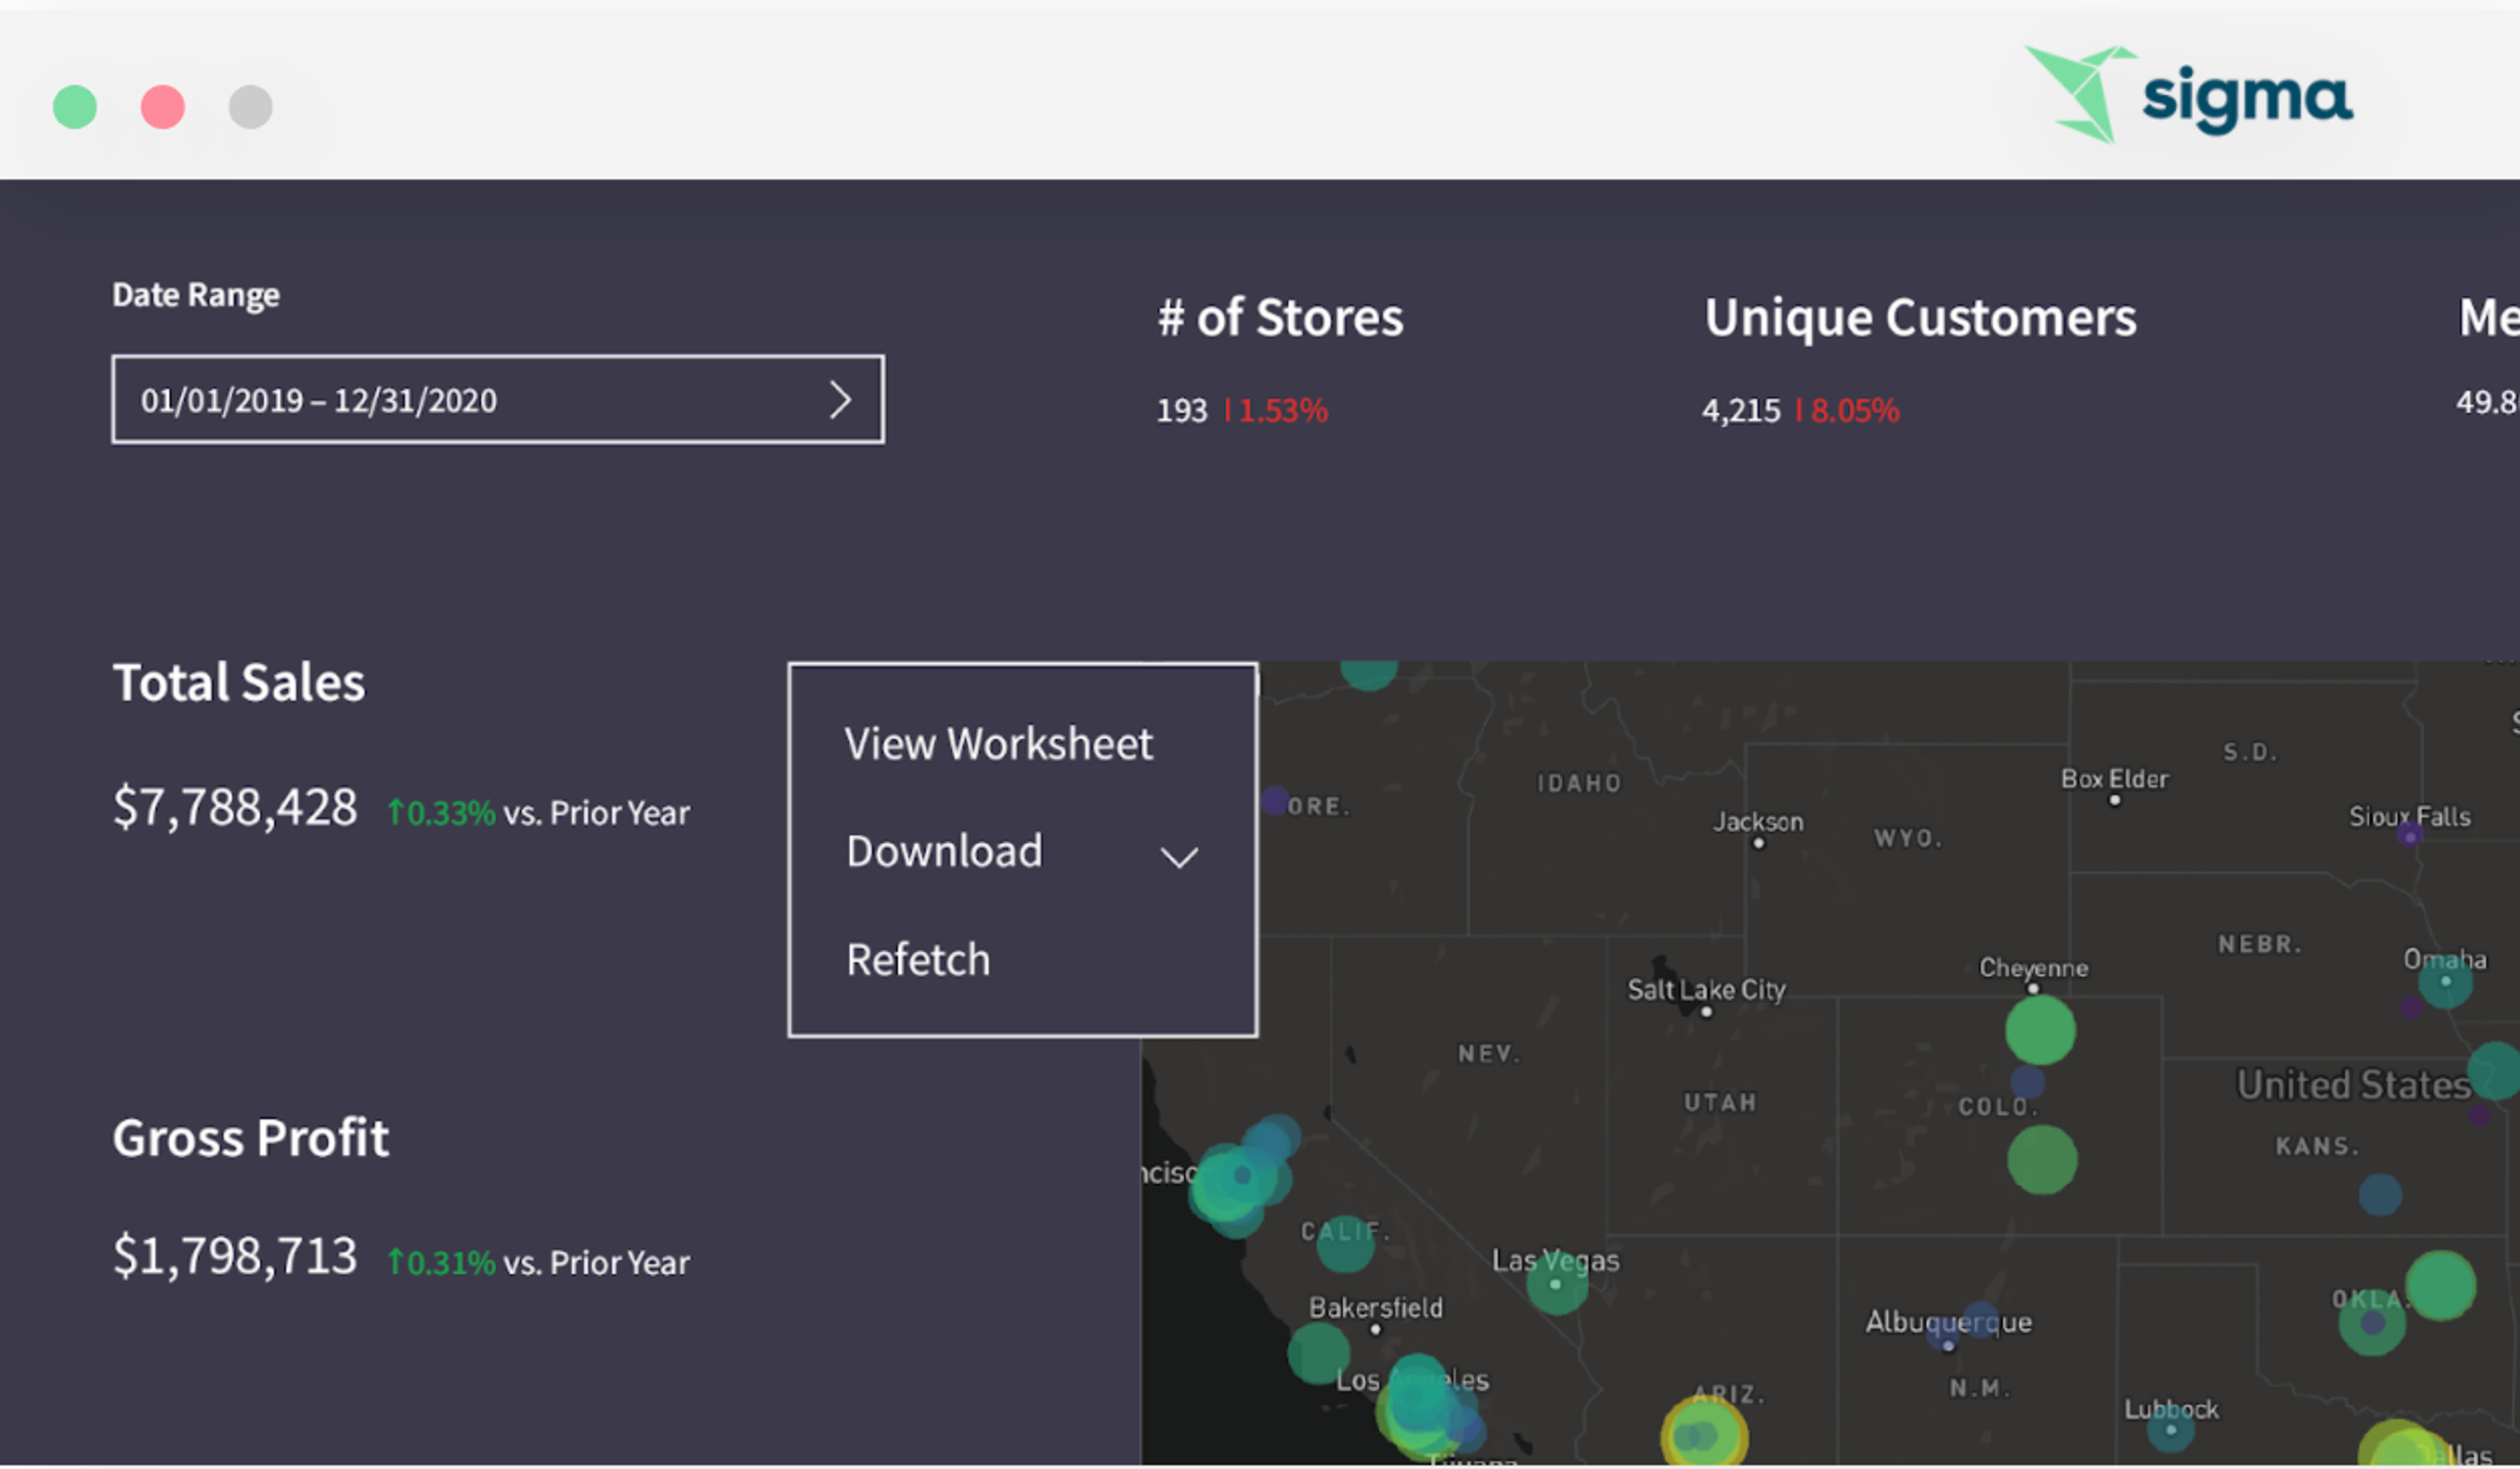Click the Albuquerque map label
Viewport: 2520px width, 1469px height.
pyautogui.click(x=1948, y=1322)
